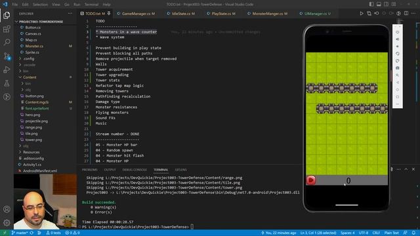
Task: Toggle secondary side bar layout icon
Action: tap(387, 5)
